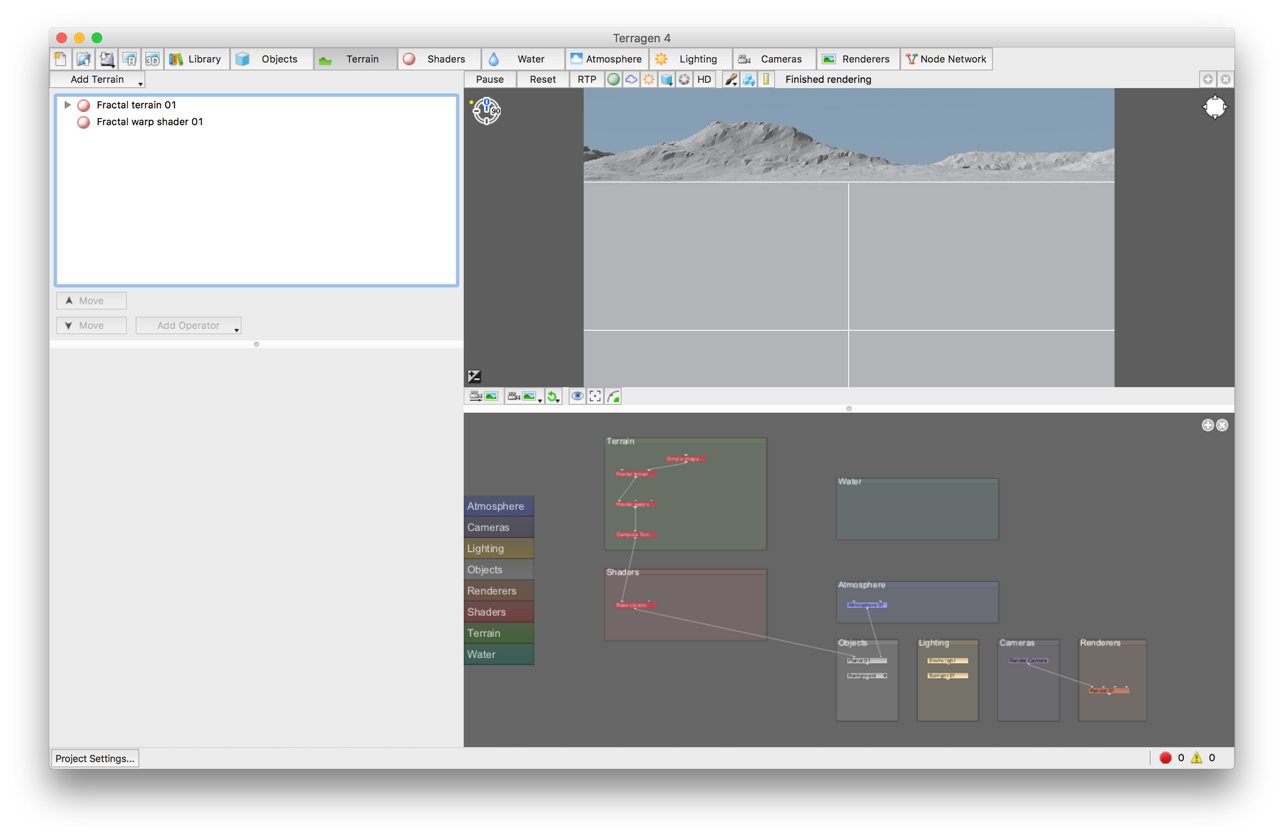Click the Atmosphere 01 node
This screenshot has height=840, width=1284.
point(867,605)
